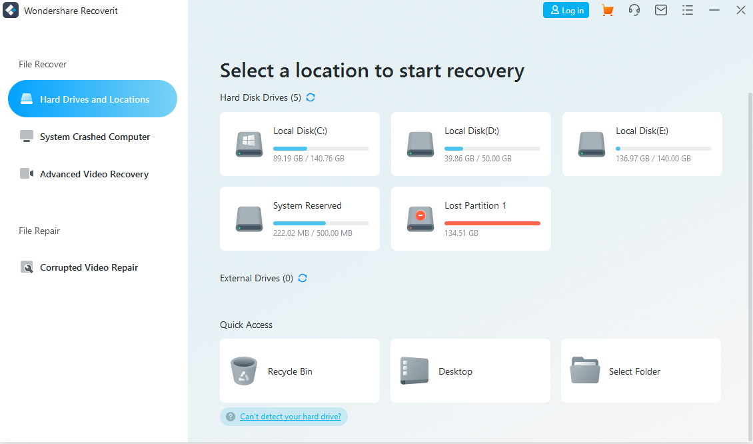The width and height of the screenshot is (753, 444).
Task: Choose the Local Disk(C:) label
Action: coord(300,131)
